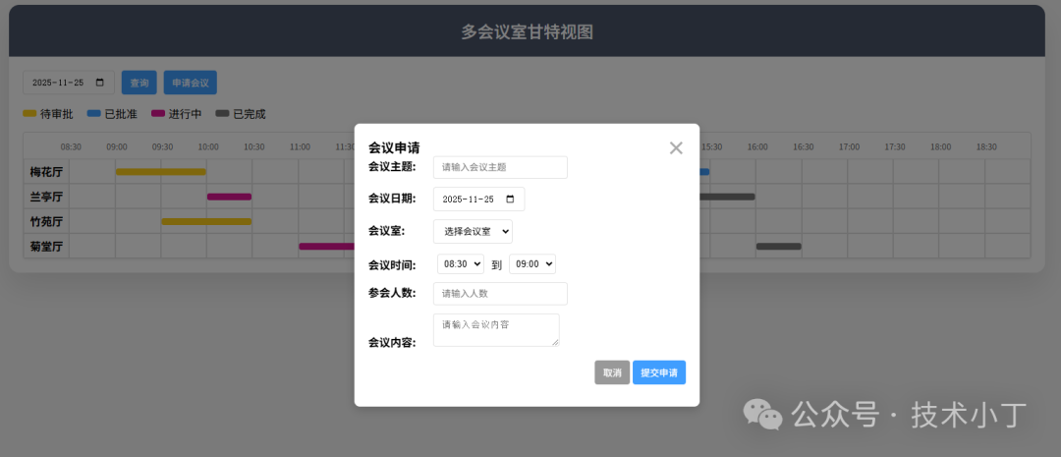The height and width of the screenshot is (457, 1061).
Task: Click the gray 已完成 legend swatch
Action: (222, 114)
